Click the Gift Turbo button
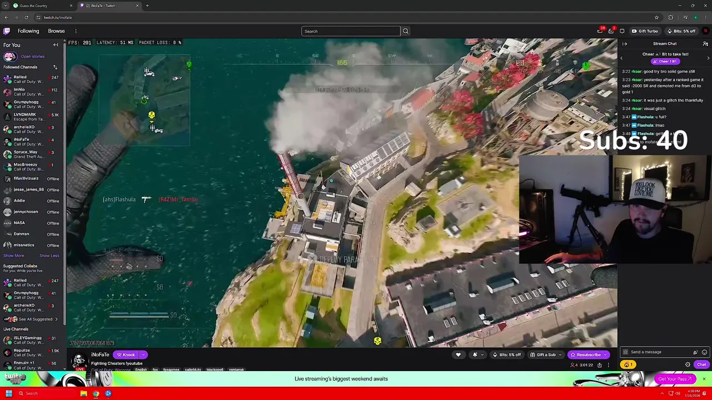Image resolution: width=712 pixels, height=400 pixels. 645,31
